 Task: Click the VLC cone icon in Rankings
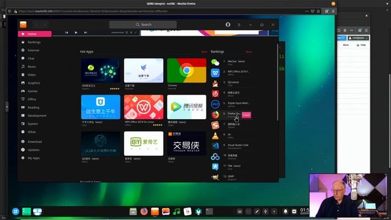(215, 136)
